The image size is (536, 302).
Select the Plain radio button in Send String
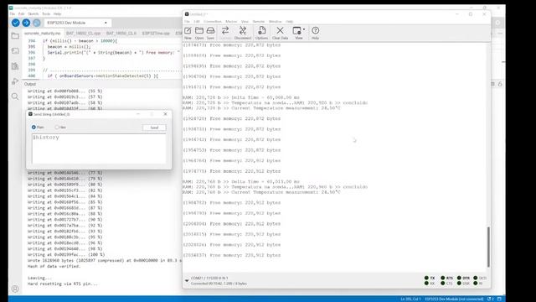[x=33, y=127]
